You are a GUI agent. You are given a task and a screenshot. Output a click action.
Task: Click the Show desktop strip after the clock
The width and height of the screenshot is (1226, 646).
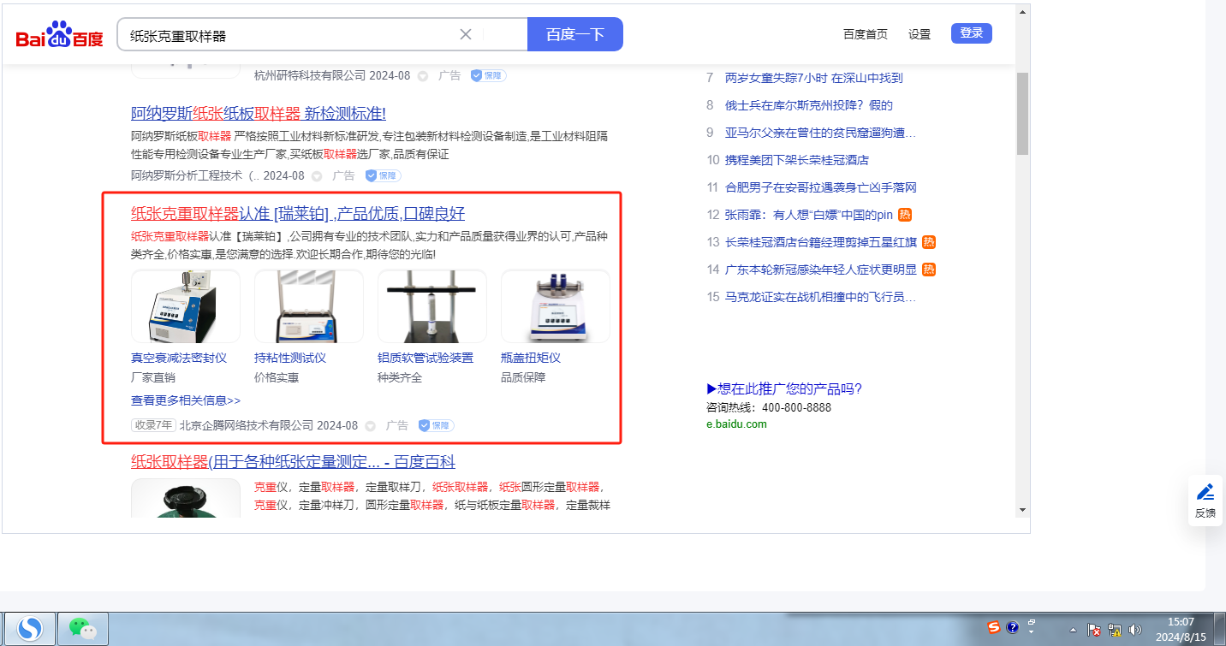[1221, 629]
